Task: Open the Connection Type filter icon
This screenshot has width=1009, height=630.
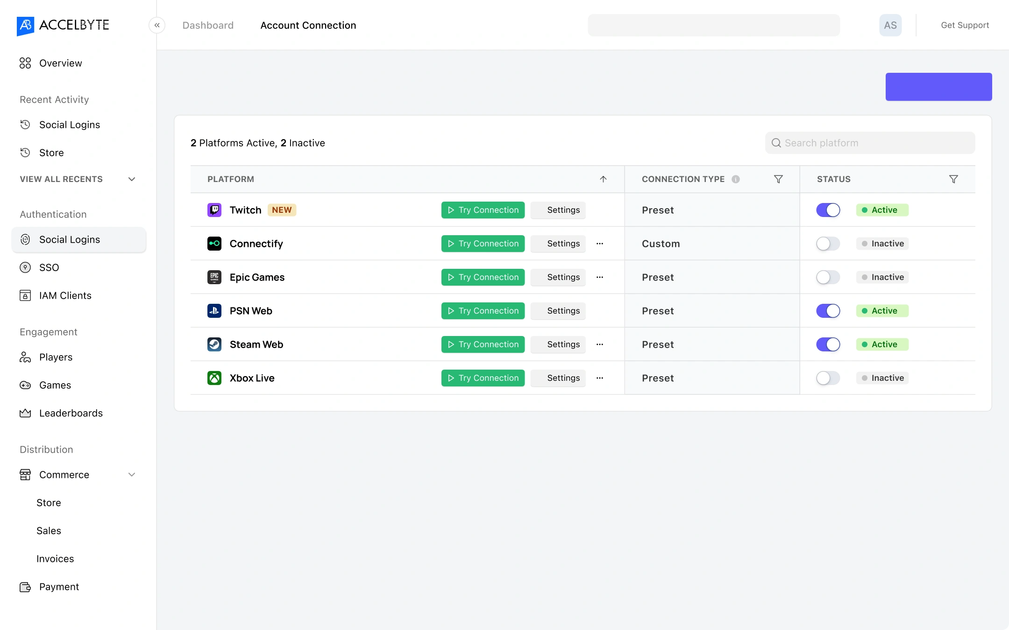Action: tap(778, 179)
